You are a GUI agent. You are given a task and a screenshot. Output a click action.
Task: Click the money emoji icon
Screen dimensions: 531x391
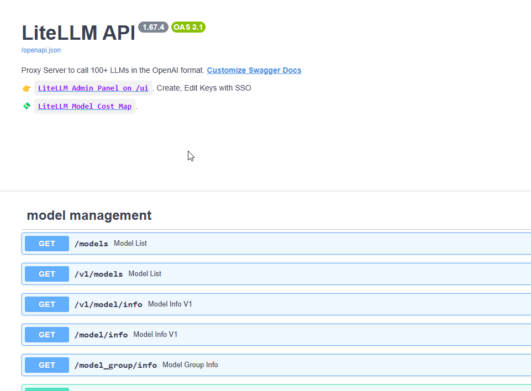coord(27,106)
